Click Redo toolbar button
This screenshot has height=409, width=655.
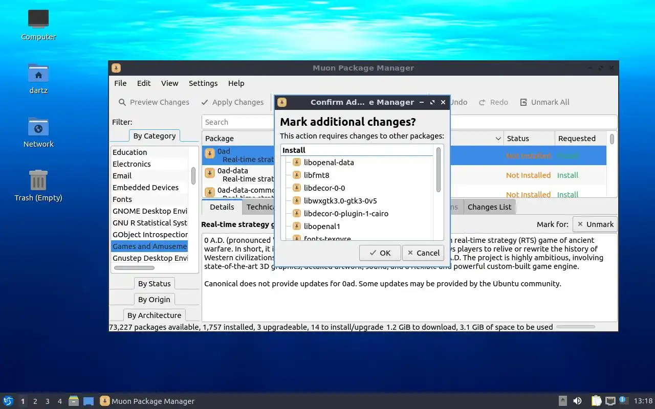point(493,102)
